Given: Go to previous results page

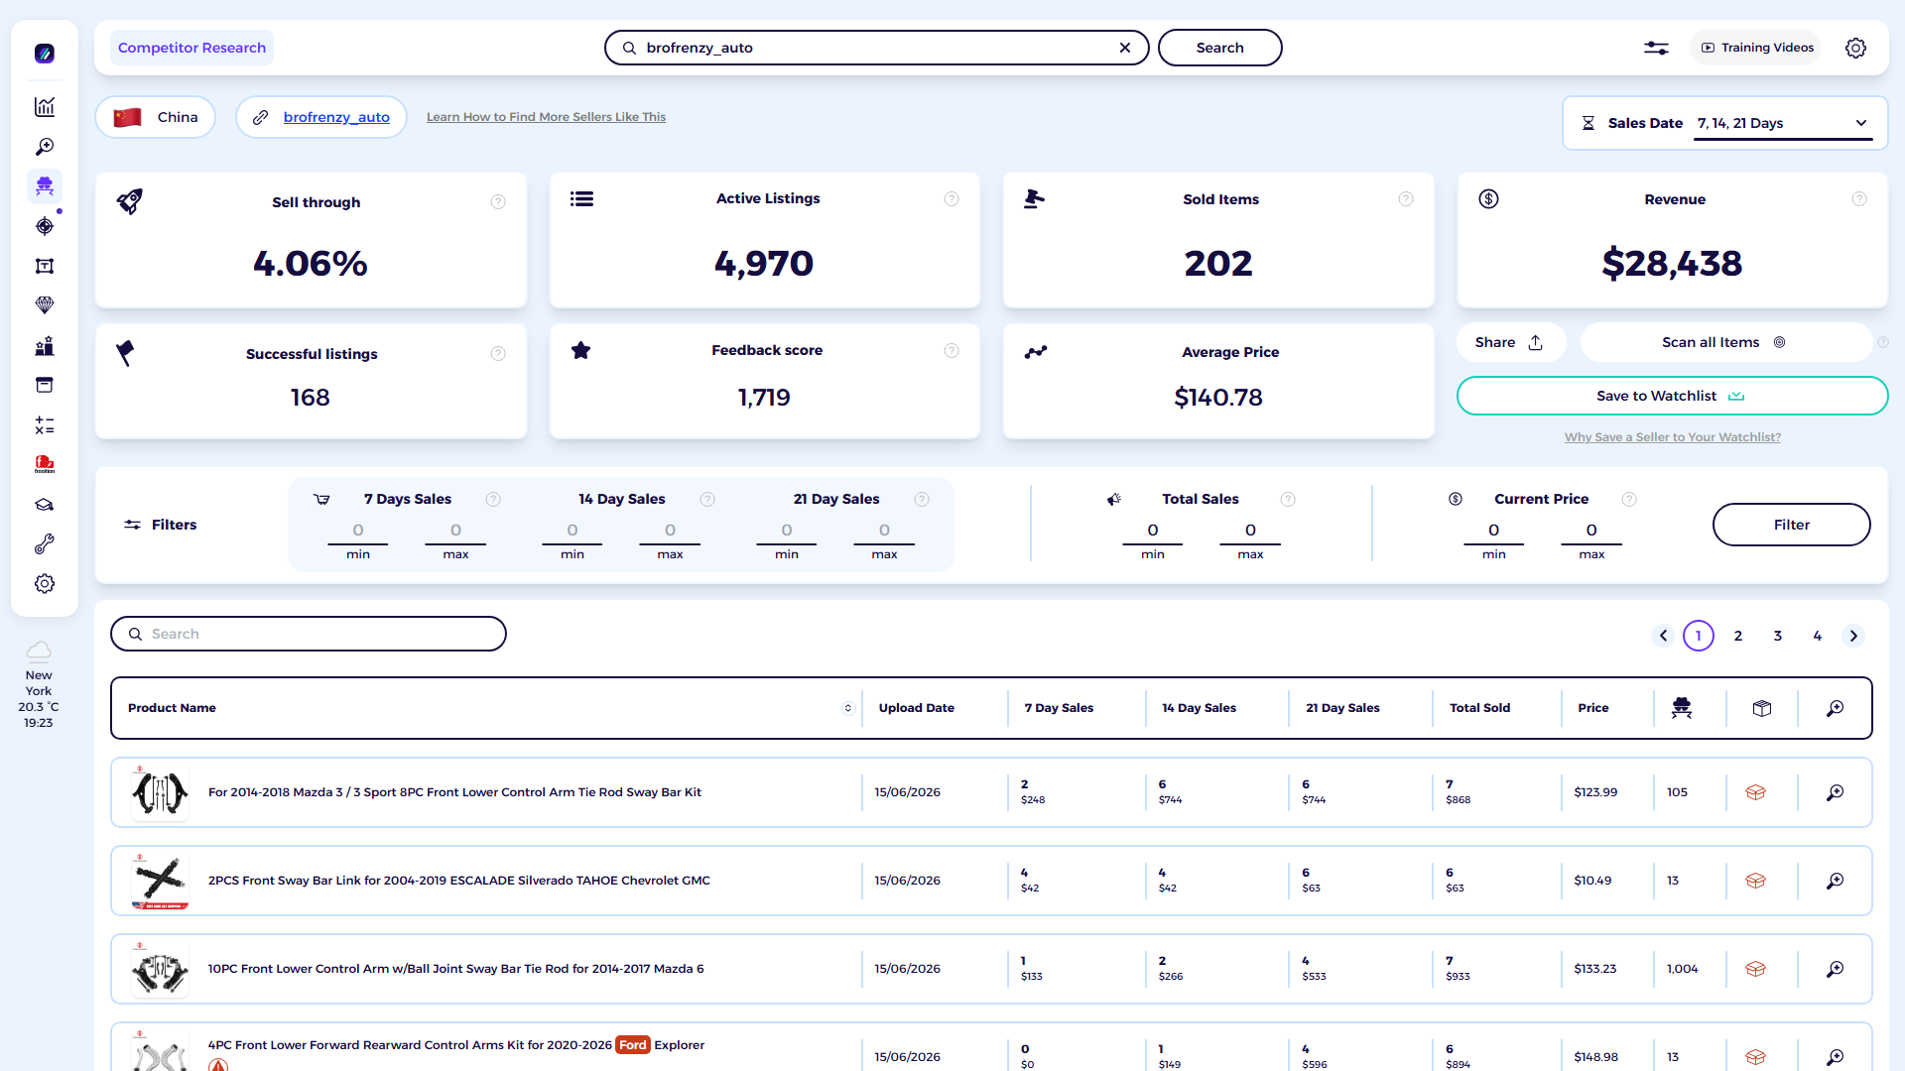Looking at the screenshot, I should click(1664, 636).
